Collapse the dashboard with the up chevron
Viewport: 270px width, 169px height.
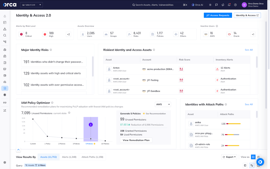click(18, 150)
